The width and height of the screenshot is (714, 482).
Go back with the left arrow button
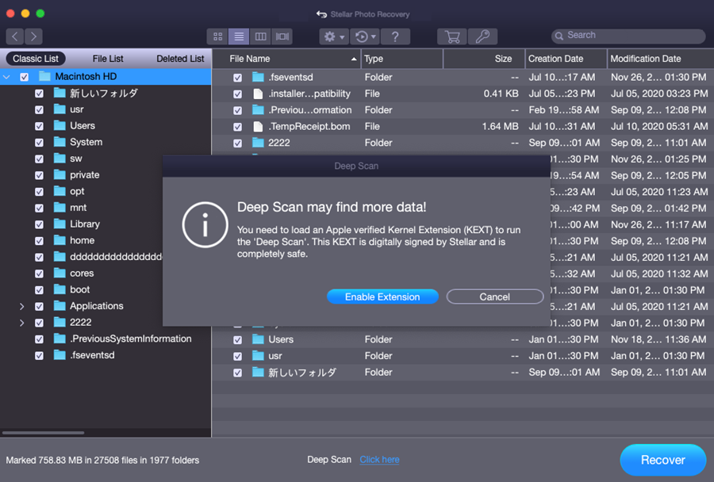click(14, 36)
